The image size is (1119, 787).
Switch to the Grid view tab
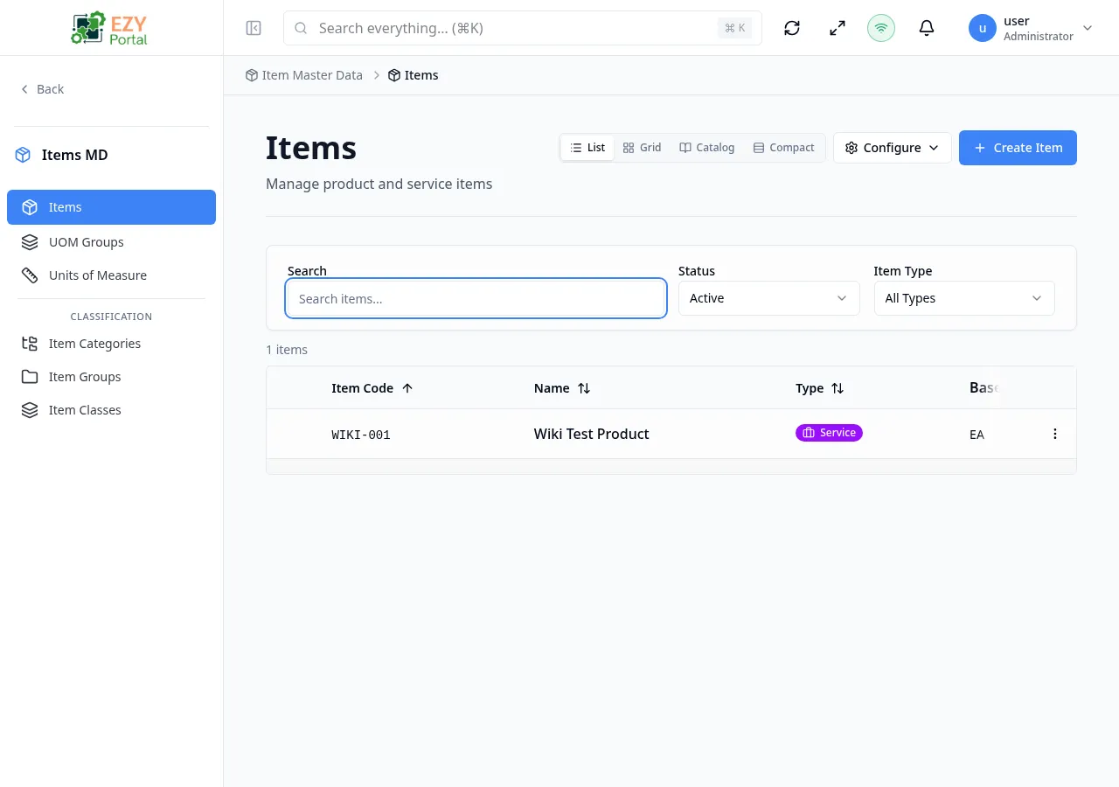point(642,147)
